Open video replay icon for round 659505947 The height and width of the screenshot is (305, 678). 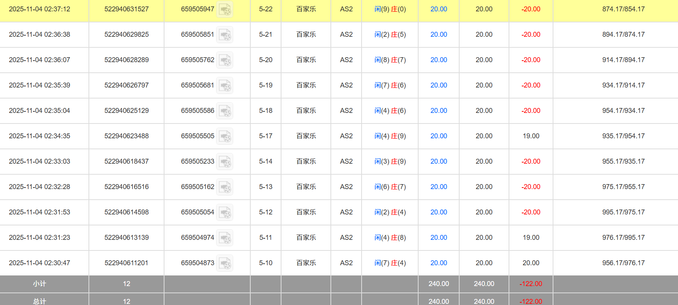click(x=225, y=9)
